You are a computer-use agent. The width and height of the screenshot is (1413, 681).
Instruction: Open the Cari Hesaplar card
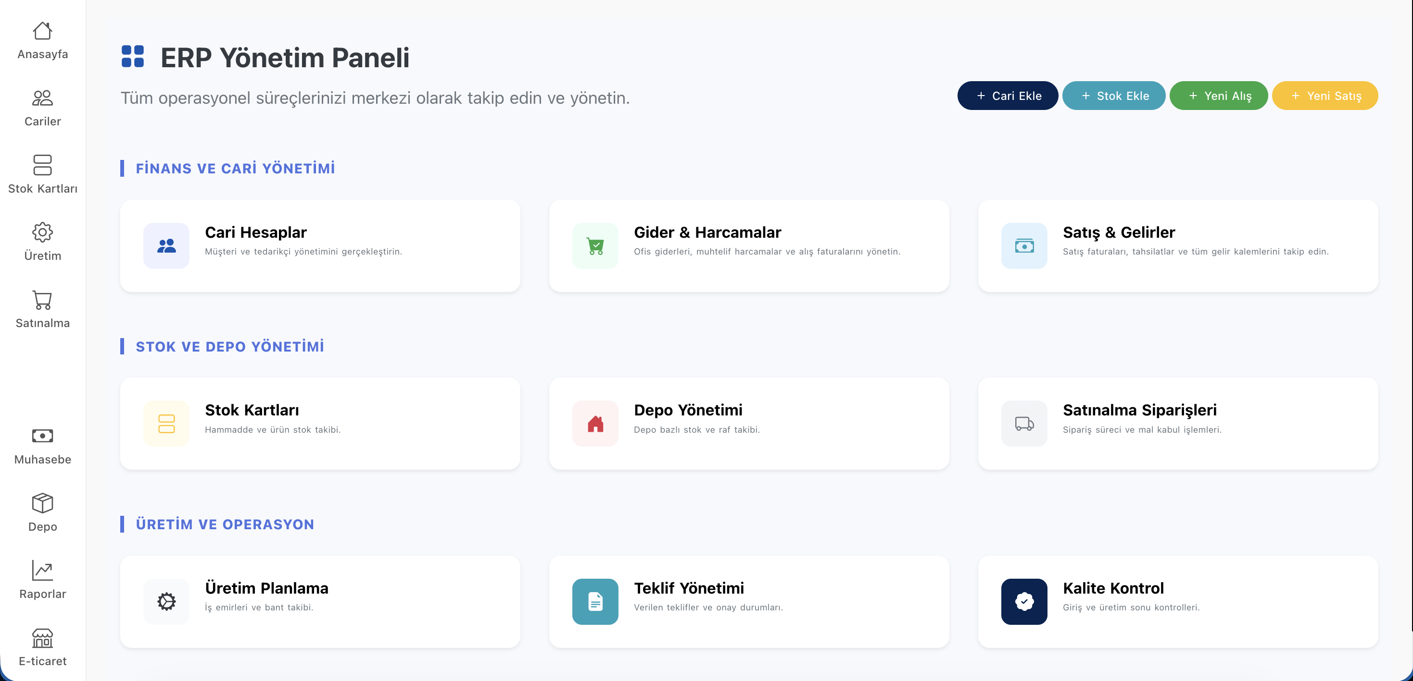[320, 245]
